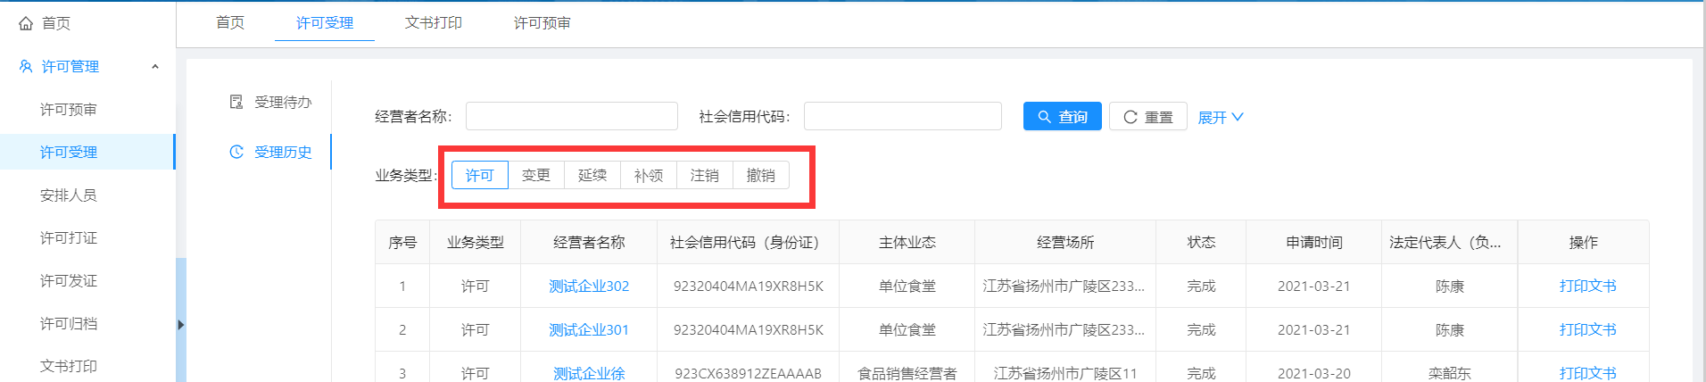Click the 经营者名称 input field

pos(571,116)
